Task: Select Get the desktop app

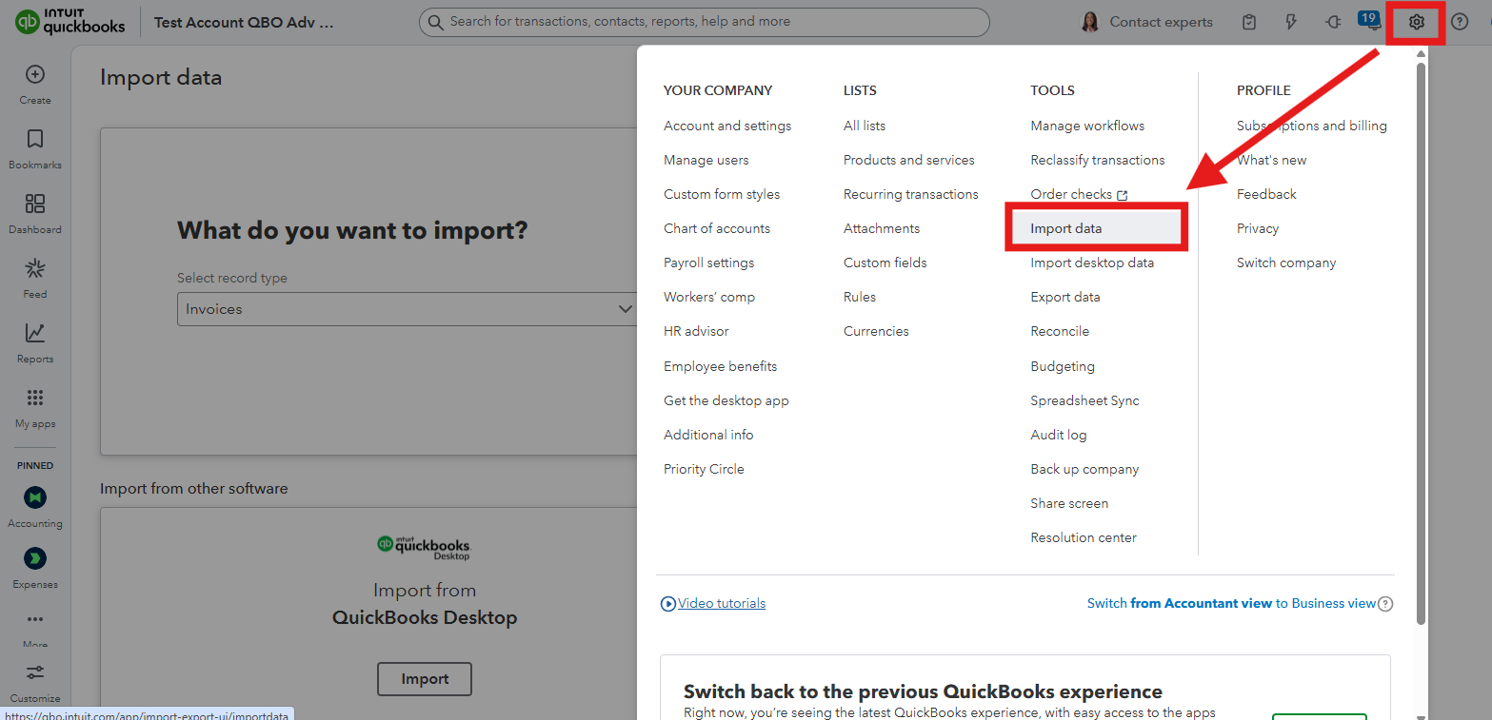Action: 726,400
